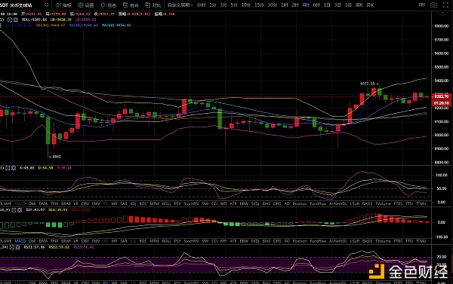
Task: Select the 周K weekly candles
Action: 359,5
